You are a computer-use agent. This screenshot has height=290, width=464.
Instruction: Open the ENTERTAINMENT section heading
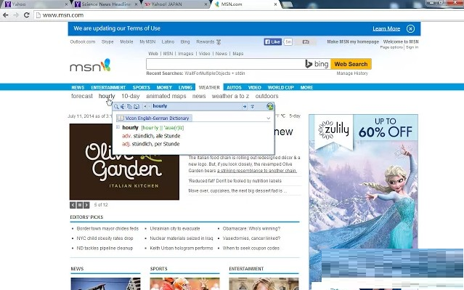tap(246, 269)
